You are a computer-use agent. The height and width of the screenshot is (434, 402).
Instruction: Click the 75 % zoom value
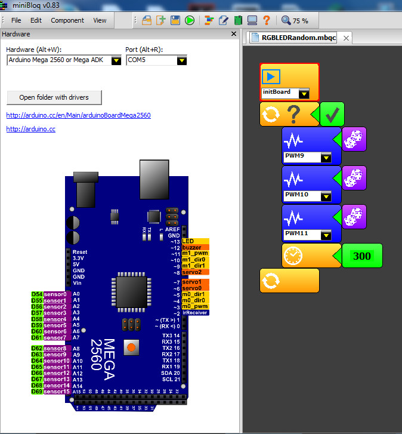300,21
